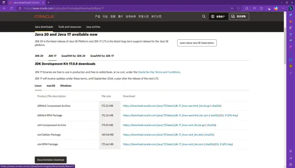295x168 pixels.
Task: Switch to GraalVM for JDK 17 tab
Action: pos(102,56)
